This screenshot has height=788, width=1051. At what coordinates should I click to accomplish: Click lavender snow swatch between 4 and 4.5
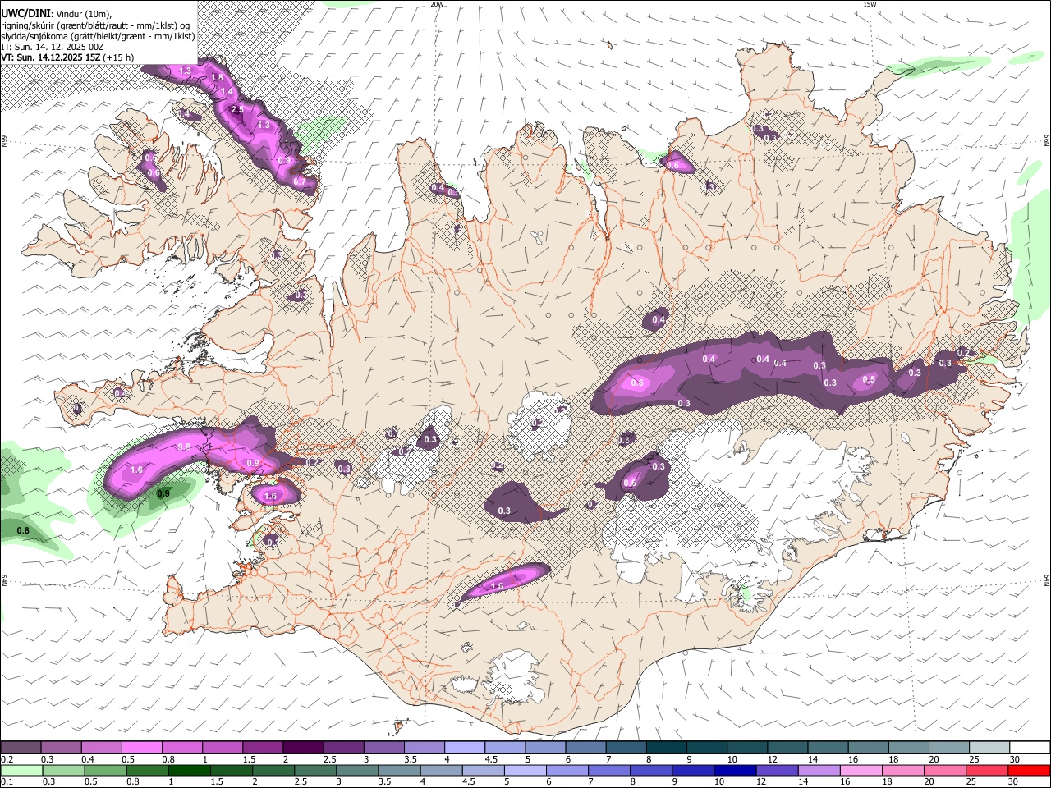pyautogui.click(x=464, y=747)
